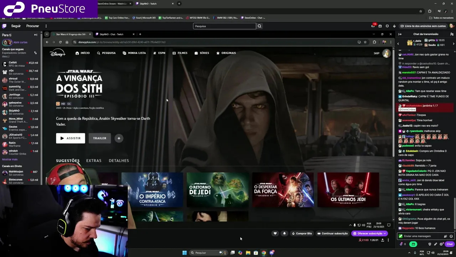Click the share stream upload icon
Screen dimensions: 456x257
[x=383, y=240]
